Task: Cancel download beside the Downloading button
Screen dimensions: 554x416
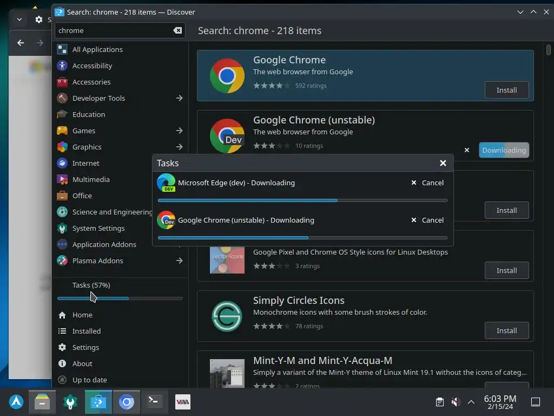Action: click(467, 151)
